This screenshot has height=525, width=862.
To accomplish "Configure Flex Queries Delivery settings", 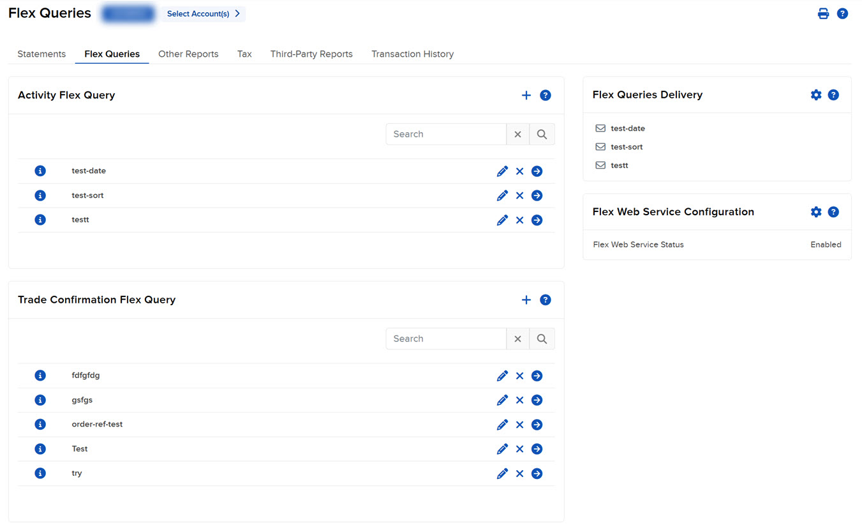I will click(x=815, y=94).
